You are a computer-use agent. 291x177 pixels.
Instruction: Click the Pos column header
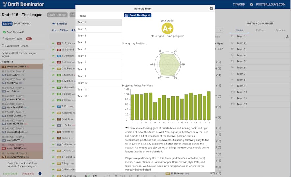click(54, 30)
